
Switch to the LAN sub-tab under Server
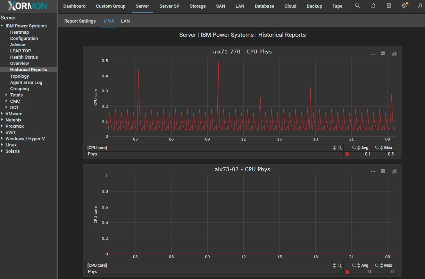pyautogui.click(x=125, y=21)
